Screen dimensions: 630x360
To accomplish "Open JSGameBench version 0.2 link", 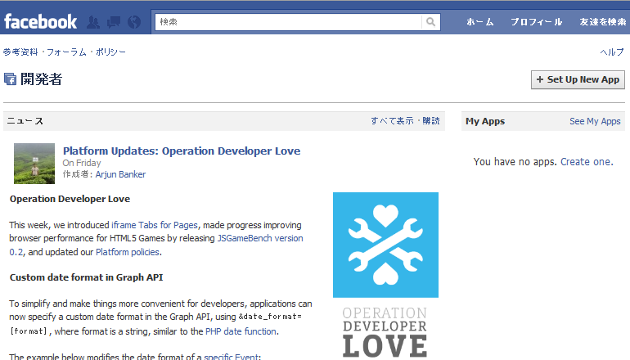I will point(260,238).
